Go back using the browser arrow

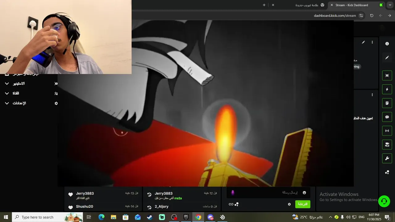380,15
